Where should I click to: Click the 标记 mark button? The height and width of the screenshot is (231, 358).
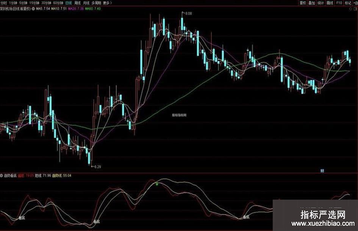point(348,3)
